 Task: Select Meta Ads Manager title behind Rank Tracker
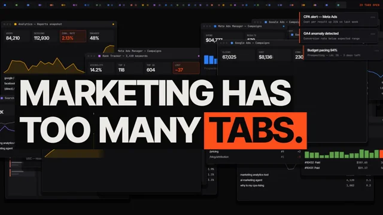pos(139,51)
